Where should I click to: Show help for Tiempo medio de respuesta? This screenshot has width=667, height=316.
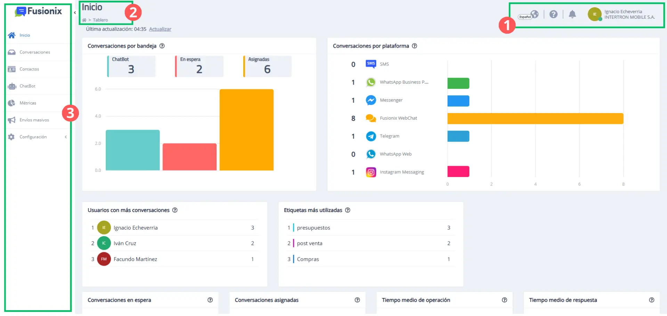click(x=651, y=300)
